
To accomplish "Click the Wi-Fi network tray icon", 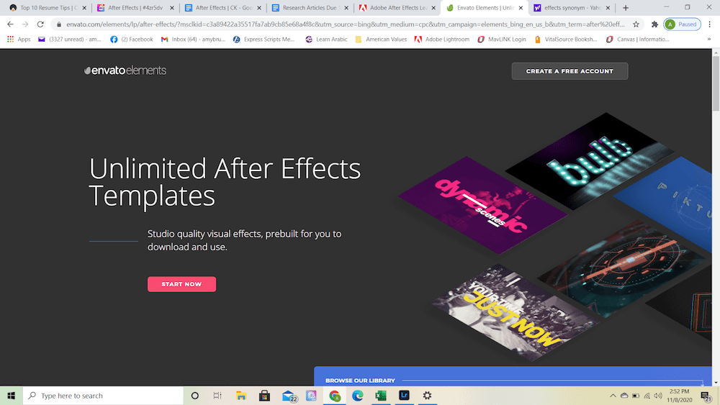I will click(x=647, y=396).
